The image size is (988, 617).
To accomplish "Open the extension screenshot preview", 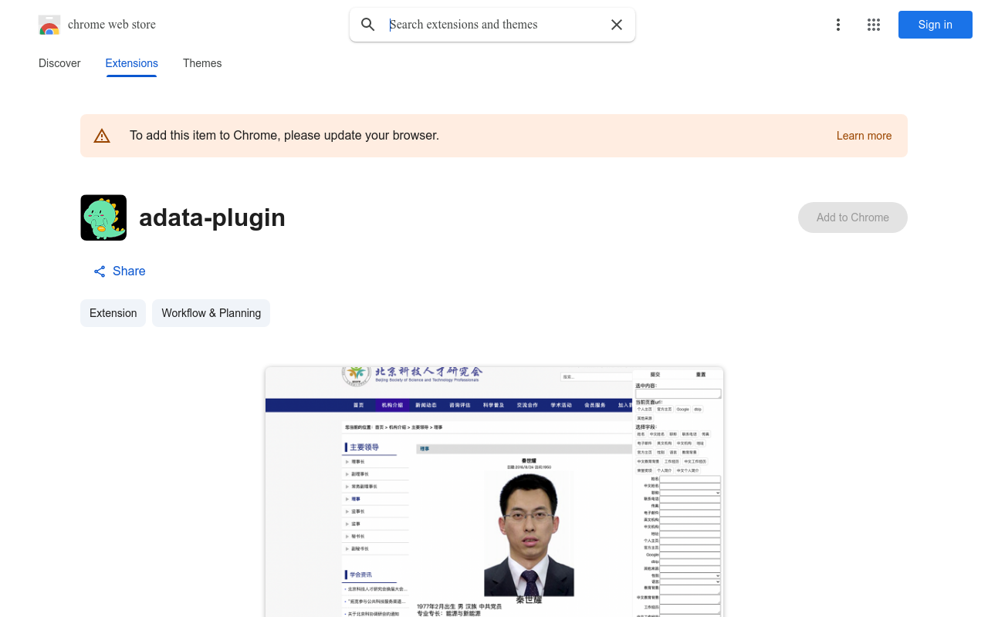I will click(x=494, y=492).
